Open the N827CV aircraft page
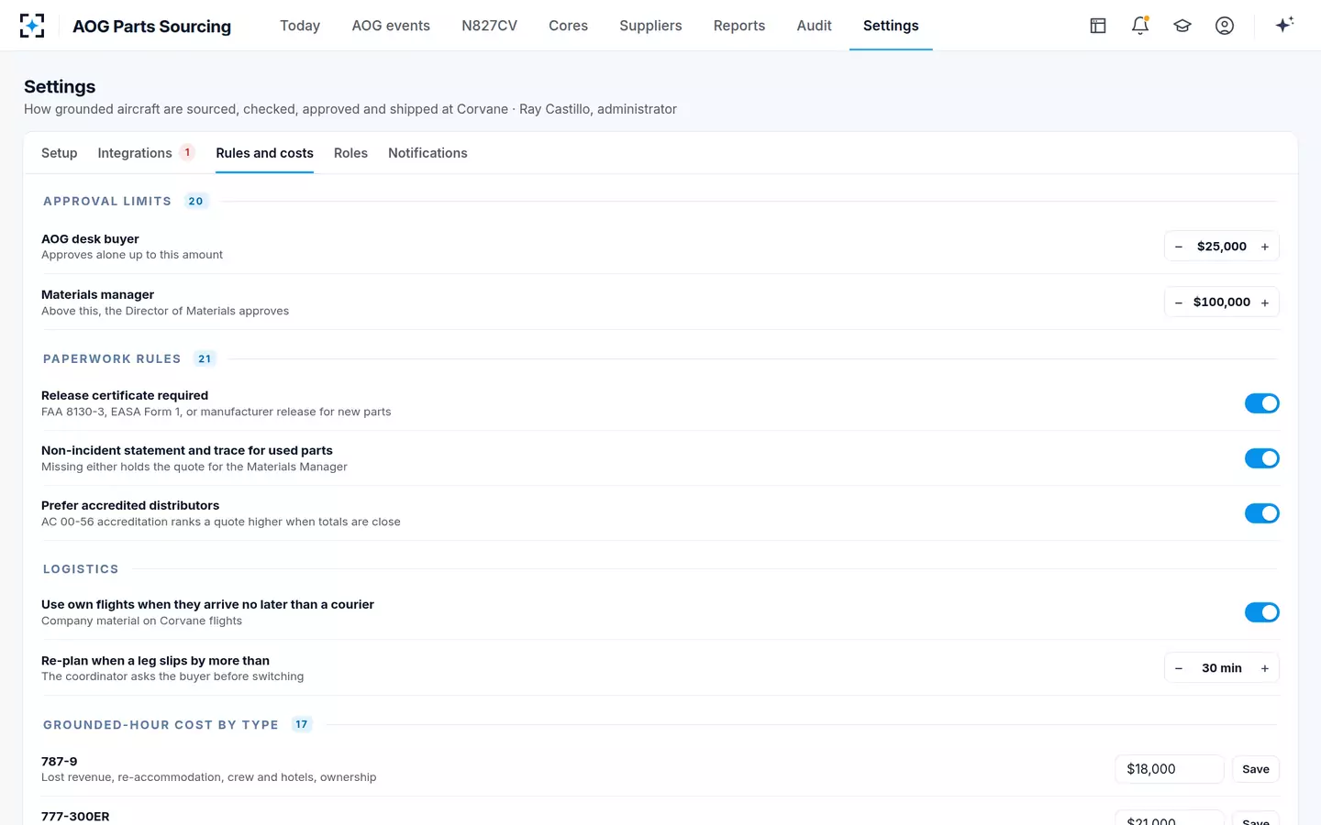 pyautogui.click(x=489, y=26)
